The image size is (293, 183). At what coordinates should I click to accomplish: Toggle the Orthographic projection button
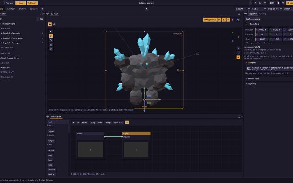(x=210, y=20)
